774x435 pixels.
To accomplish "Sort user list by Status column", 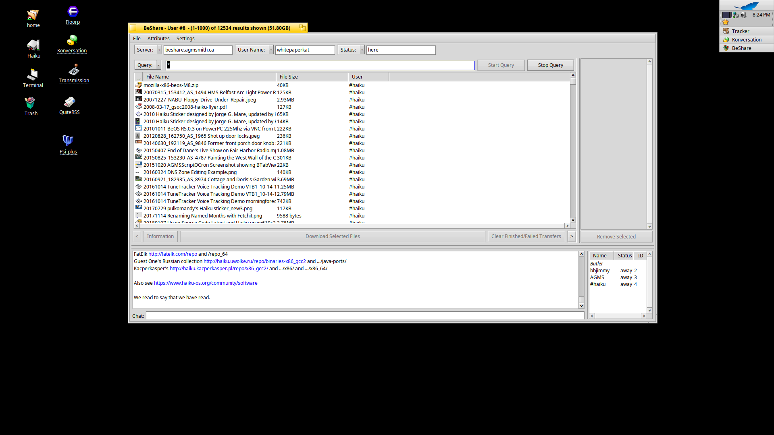I will click(624, 256).
